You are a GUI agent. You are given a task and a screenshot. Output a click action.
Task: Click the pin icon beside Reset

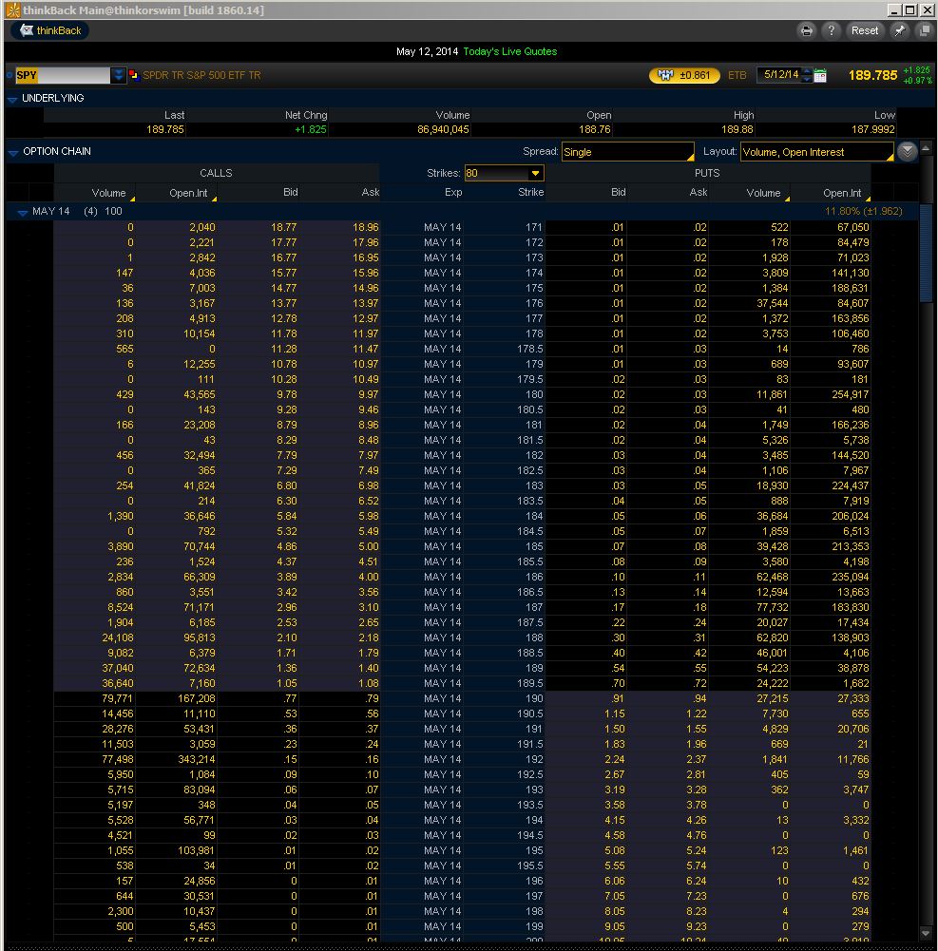tap(899, 30)
